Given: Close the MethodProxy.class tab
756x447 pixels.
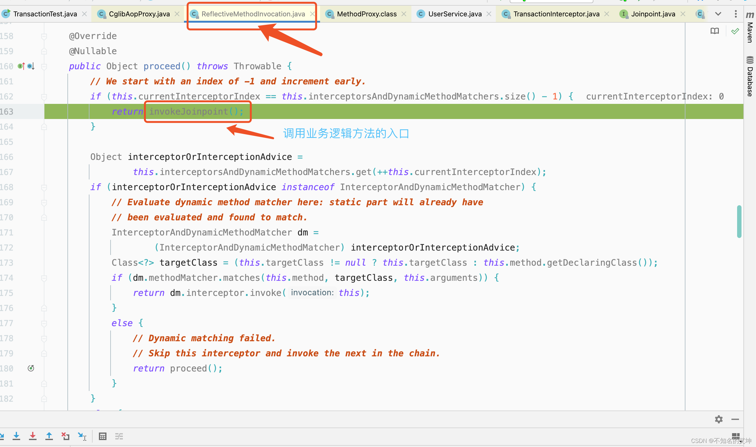Looking at the screenshot, I should point(404,14).
